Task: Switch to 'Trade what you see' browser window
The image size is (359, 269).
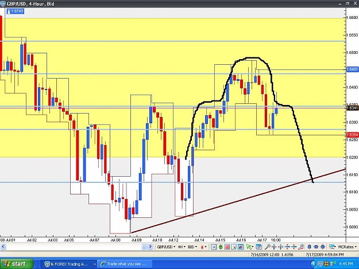Action: pos(125,264)
